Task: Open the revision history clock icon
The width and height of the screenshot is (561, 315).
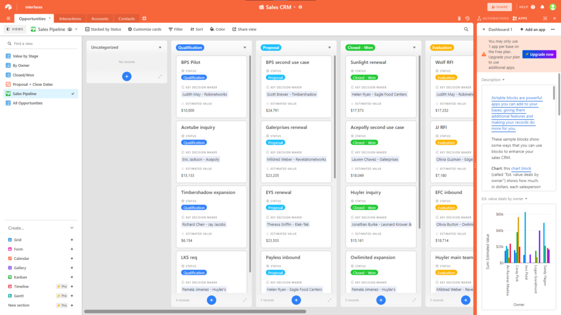Action: tap(467, 19)
